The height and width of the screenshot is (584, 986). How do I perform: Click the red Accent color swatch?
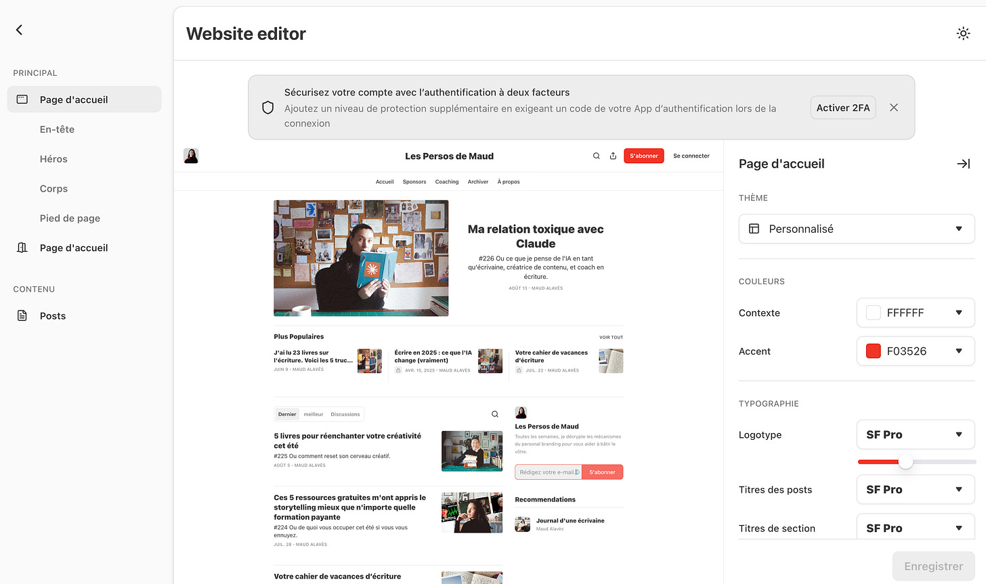[874, 351]
